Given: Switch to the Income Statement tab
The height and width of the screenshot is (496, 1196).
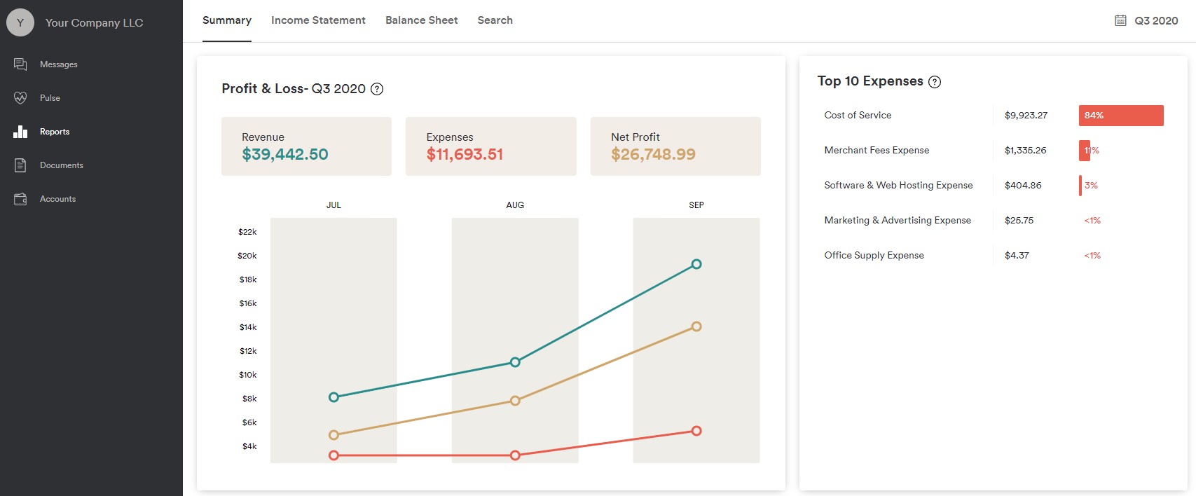Looking at the screenshot, I should point(318,20).
